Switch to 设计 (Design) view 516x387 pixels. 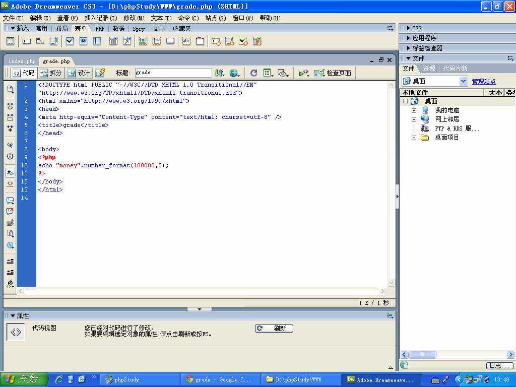(x=79, y=73)
